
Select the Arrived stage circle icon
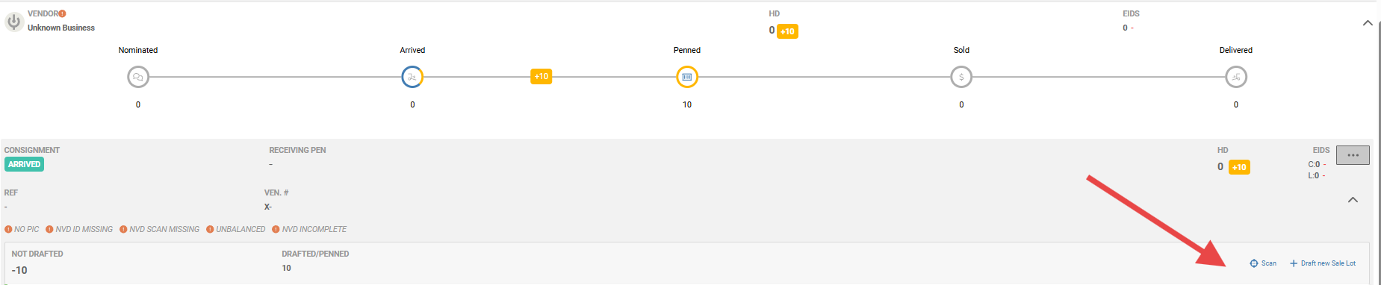point(412,77)
